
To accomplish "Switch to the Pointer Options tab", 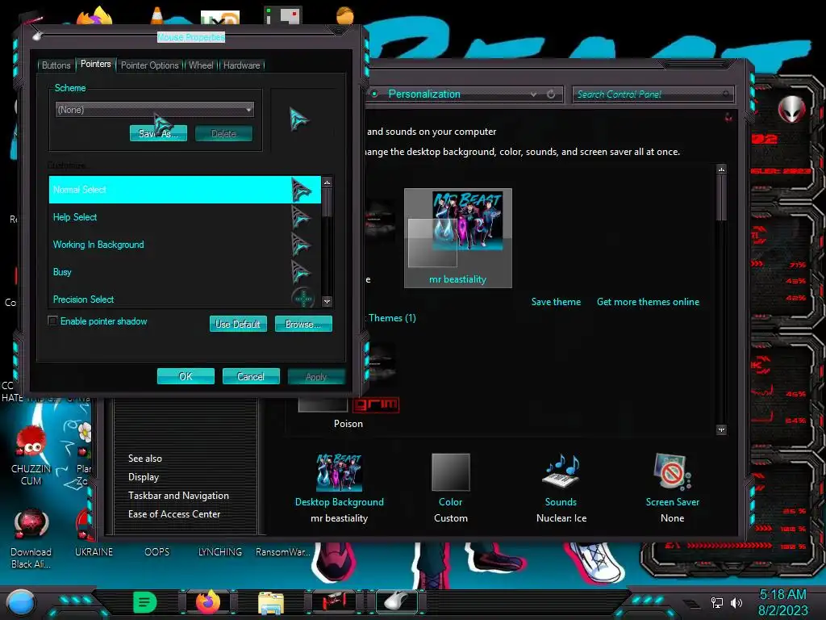I will click(x=149, y=65).
